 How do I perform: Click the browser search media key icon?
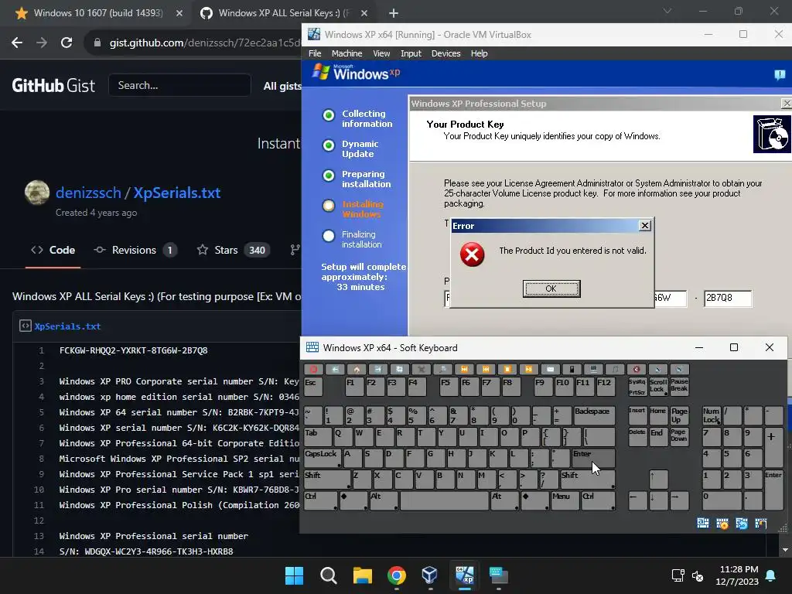pyautogui.click(x=443, y=369)
